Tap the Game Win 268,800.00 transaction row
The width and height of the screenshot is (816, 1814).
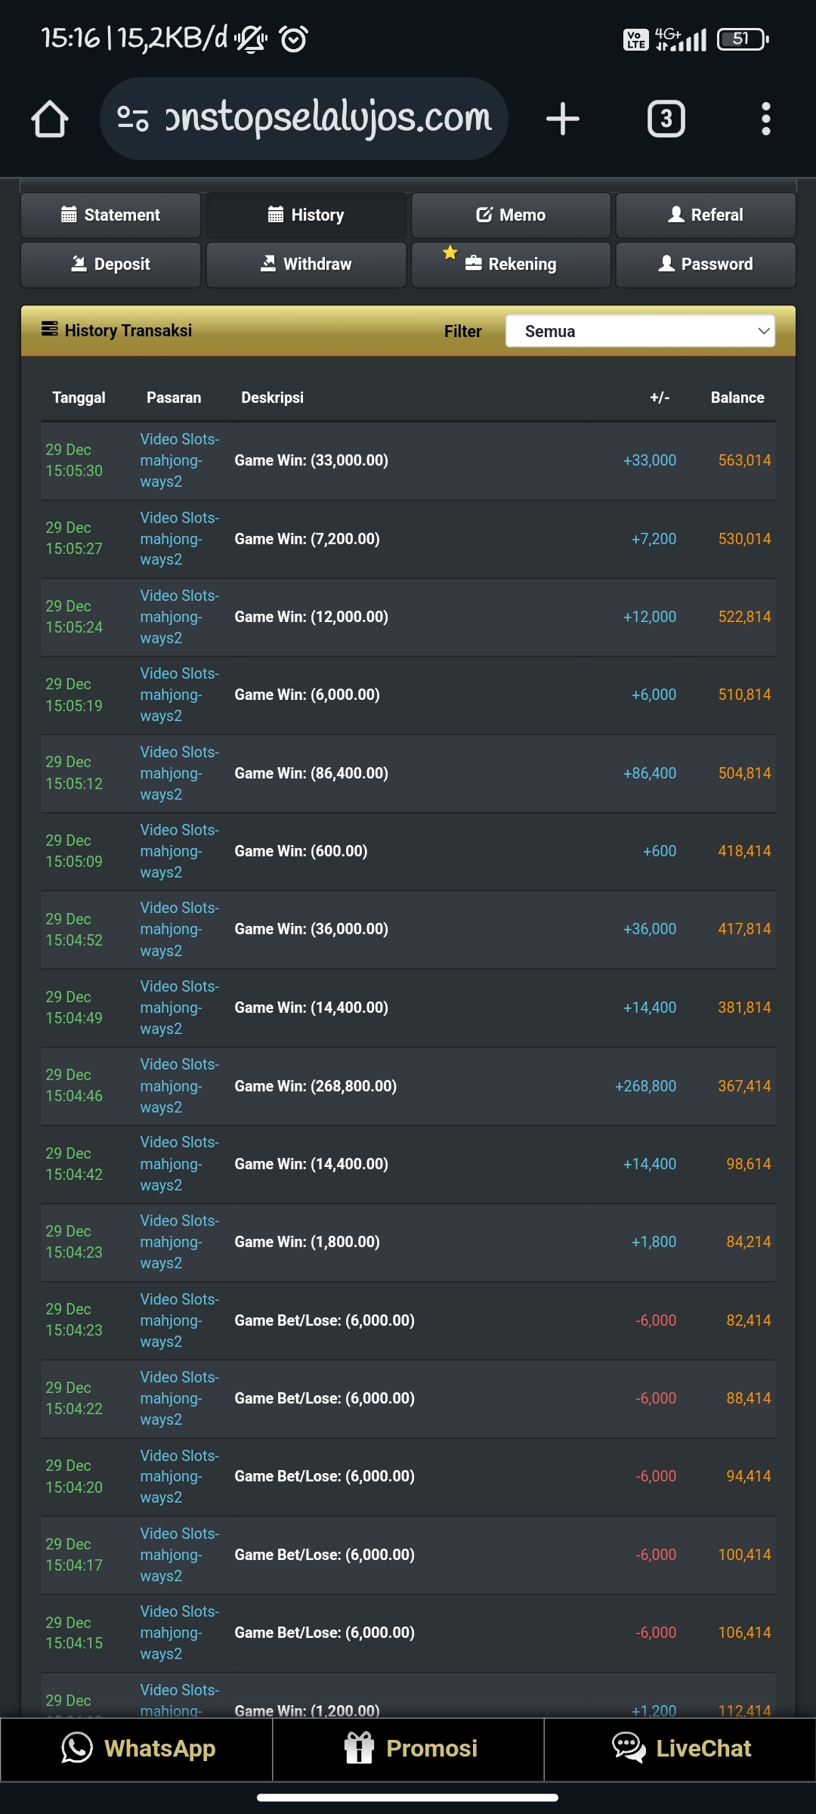click(x=408, y=1086)
